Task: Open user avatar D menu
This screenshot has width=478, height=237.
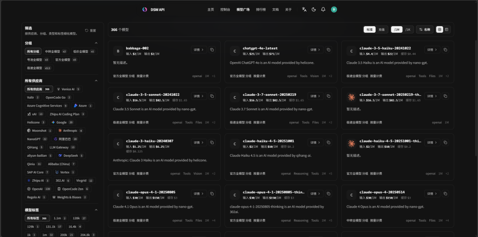Action: point(334,9)
